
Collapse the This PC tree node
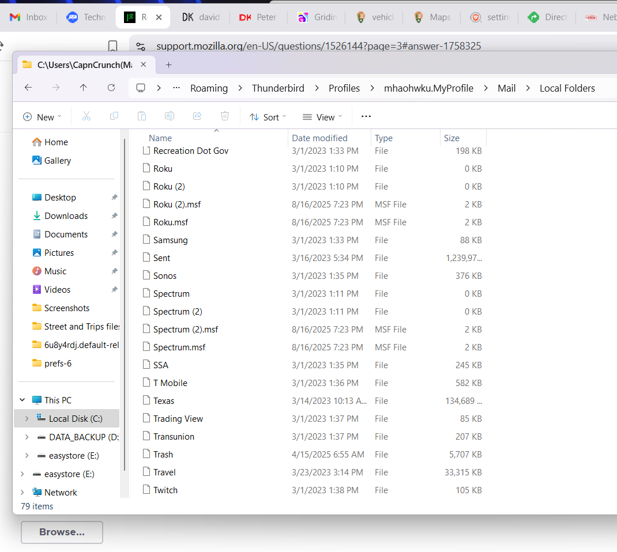[x=22, y=400]
